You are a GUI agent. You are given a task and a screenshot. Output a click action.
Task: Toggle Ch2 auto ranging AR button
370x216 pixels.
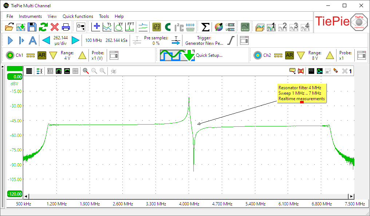[x=290, y=55]
